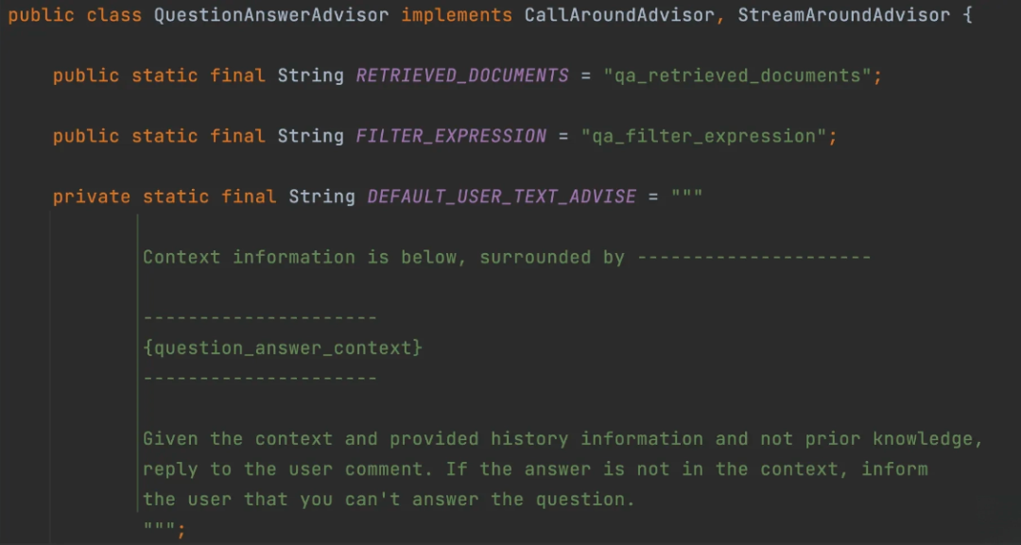Image resolution: width=1021 pixels, height=545 pixels.
Task: Click the StreamAroundAdvisor interface reference
Action: (844, 15)
